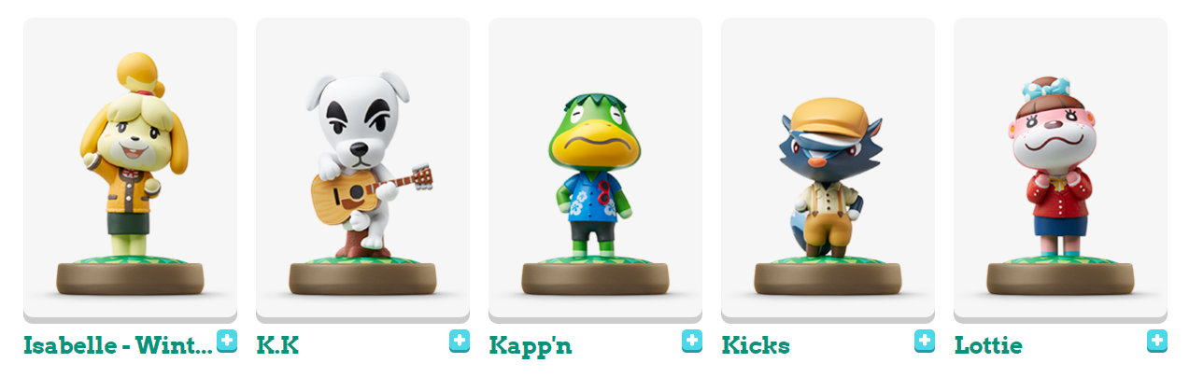Click the orange cap on Kicks' head
Image resolution: width=1189 pixels, height=377 pixels.
(822, 118)
